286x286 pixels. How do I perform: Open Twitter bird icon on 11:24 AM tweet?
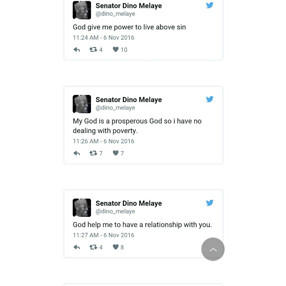pyautogui.click(x=210, y=6)
